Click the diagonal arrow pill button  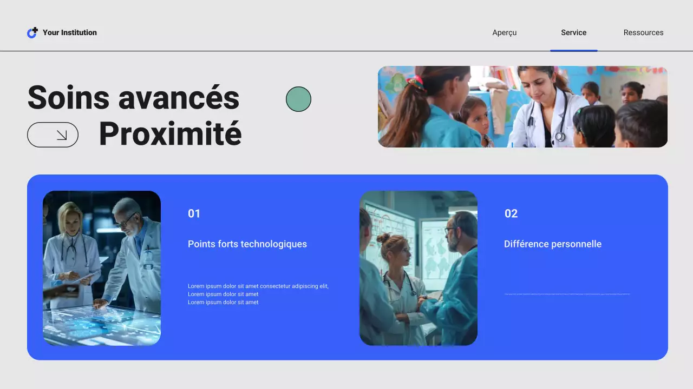[53, 135]
